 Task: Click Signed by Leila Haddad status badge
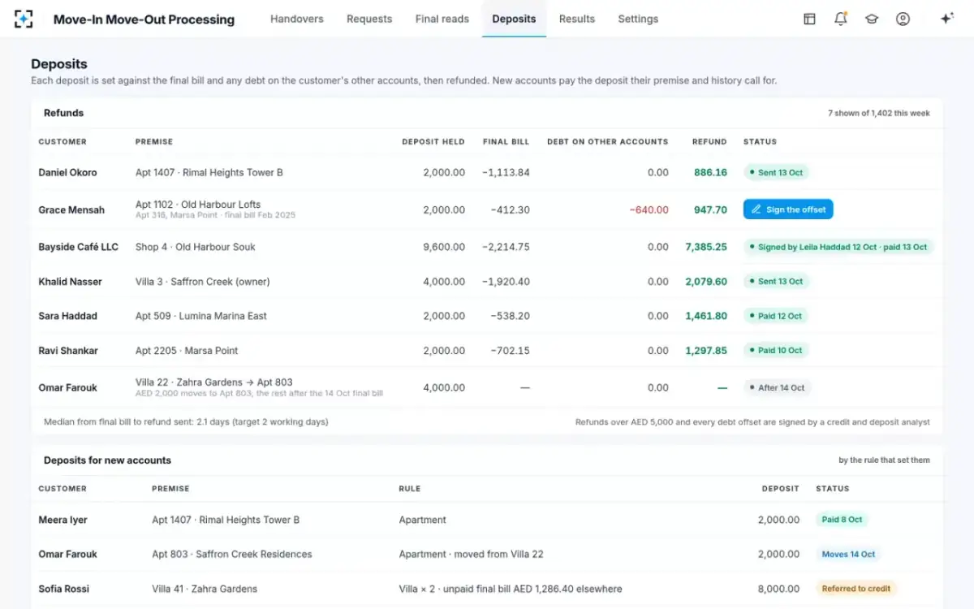pos(838,247)
